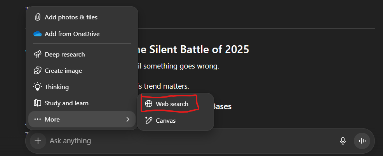The width and height of the screenshot is (383, 156).
Task: Click the Thinking lightbulb icon
Action: tap(38, 87)
